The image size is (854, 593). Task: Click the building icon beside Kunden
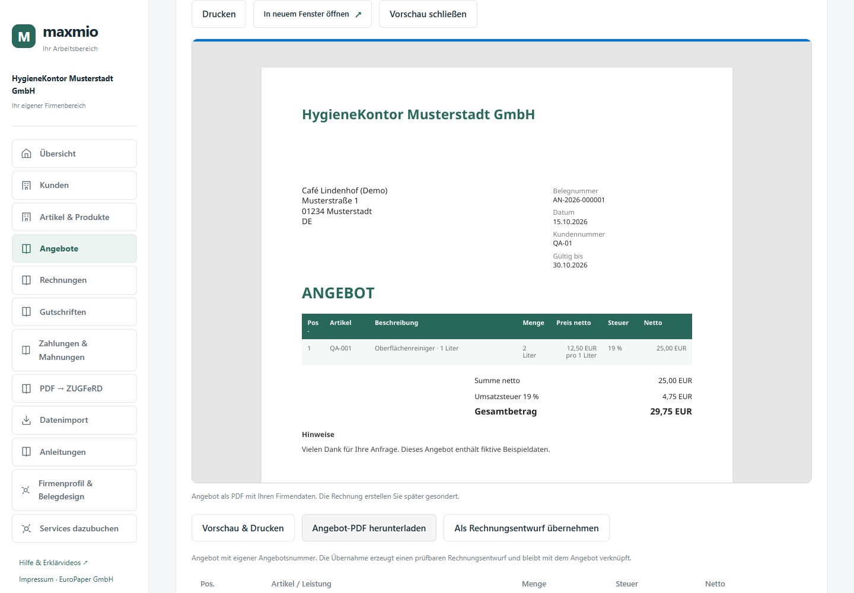27,185
